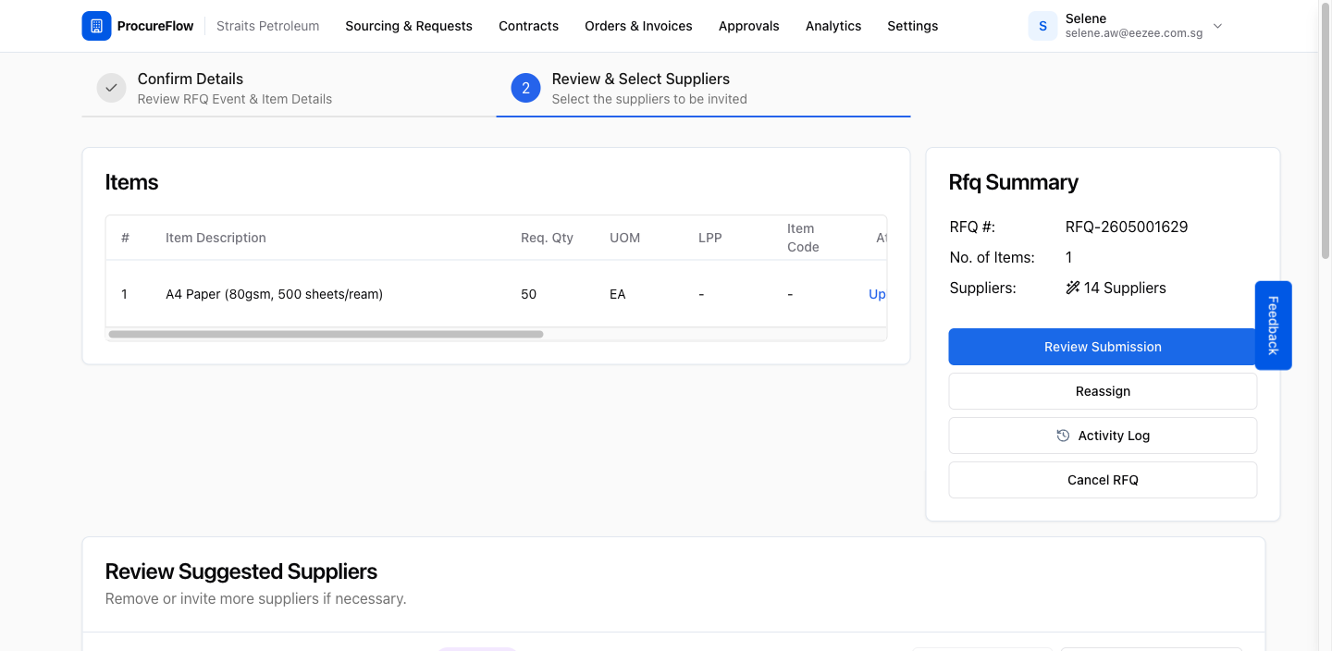Open the Analytics menu
The width and height of the screenshot is (1332, 651).
pyautogui.click(x=833, y=26)
